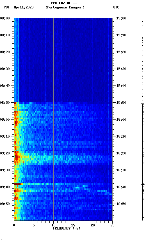Click the 16:00 UTC time label

[121, 120]
